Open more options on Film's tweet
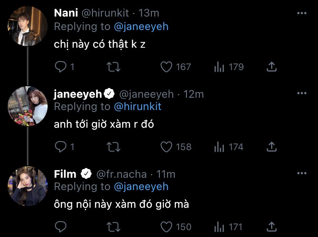 tap(302, 174)
